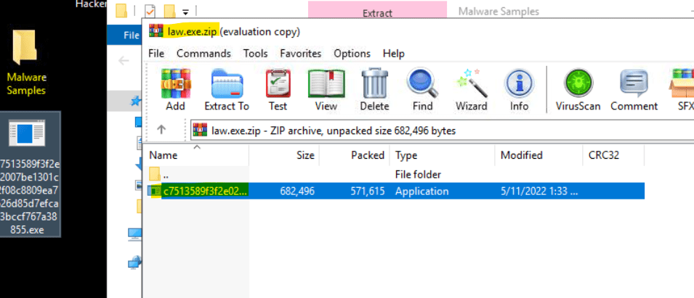The height and width of the screenshot is (298, 694).
Task: Open the Favorites menu
Action: click(300, 54)
